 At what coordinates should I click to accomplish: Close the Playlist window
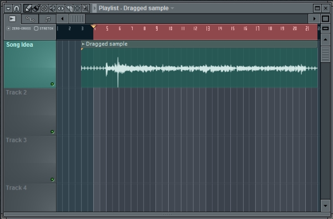(x=326, y=8)
